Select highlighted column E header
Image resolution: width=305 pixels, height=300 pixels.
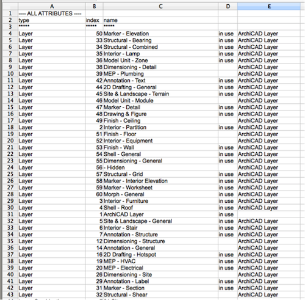pos(269,7)
